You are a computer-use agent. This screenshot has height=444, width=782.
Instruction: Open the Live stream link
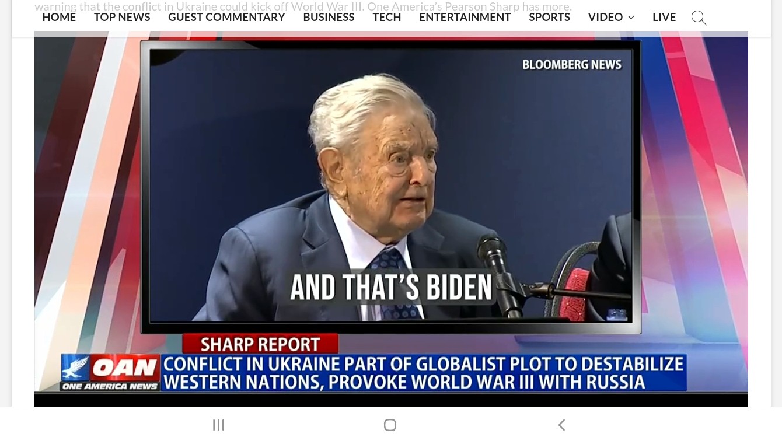(664, 17)
